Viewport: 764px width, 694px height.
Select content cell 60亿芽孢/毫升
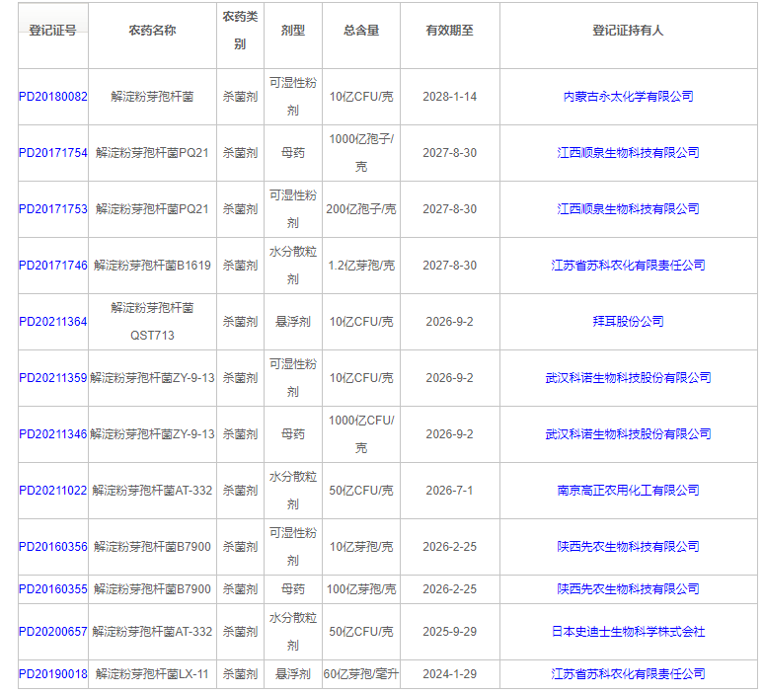tap(361, 674)
